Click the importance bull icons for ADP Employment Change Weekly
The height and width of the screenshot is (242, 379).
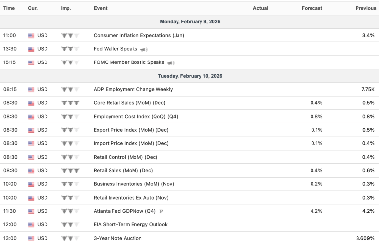coord(69,90)
